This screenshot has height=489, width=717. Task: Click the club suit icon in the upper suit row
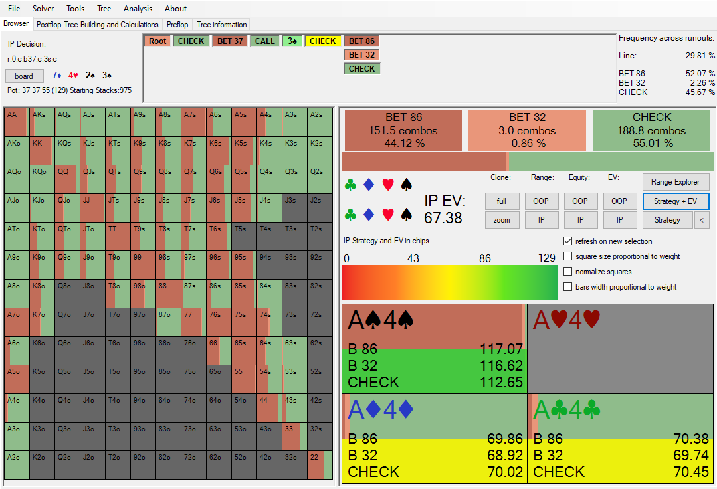click(x=350, y=185)
